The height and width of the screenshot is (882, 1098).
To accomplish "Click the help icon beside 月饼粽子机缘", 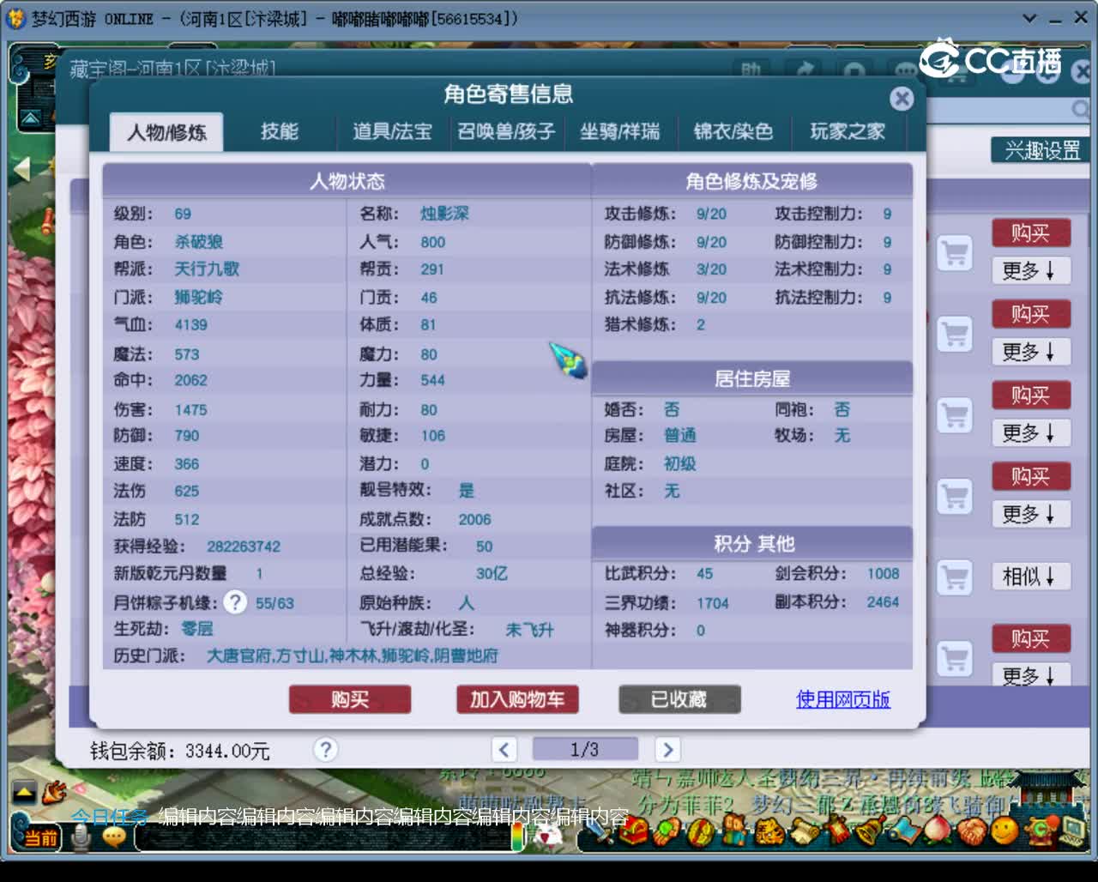I will pos(235,602).
